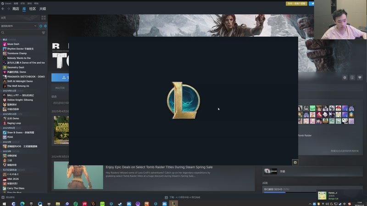This screenshot has width=367, height=206.
Task: Open the Steam Spring Sale news headline
Action: point(159,167)
